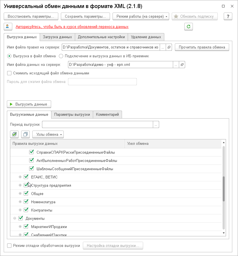
Task: Uncheck the ЕГАИС, ВЕТИС checkbox
Action: click(26, 177)
